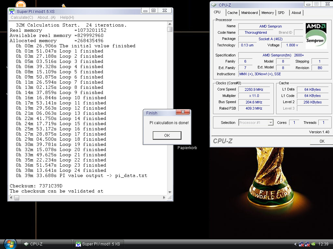Open the Help(H) menu in Super PI

click(x=67, y=18)
